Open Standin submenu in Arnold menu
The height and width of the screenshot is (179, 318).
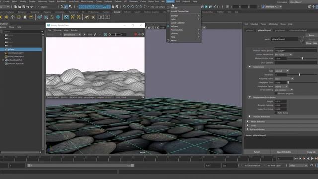coord(184,16)
